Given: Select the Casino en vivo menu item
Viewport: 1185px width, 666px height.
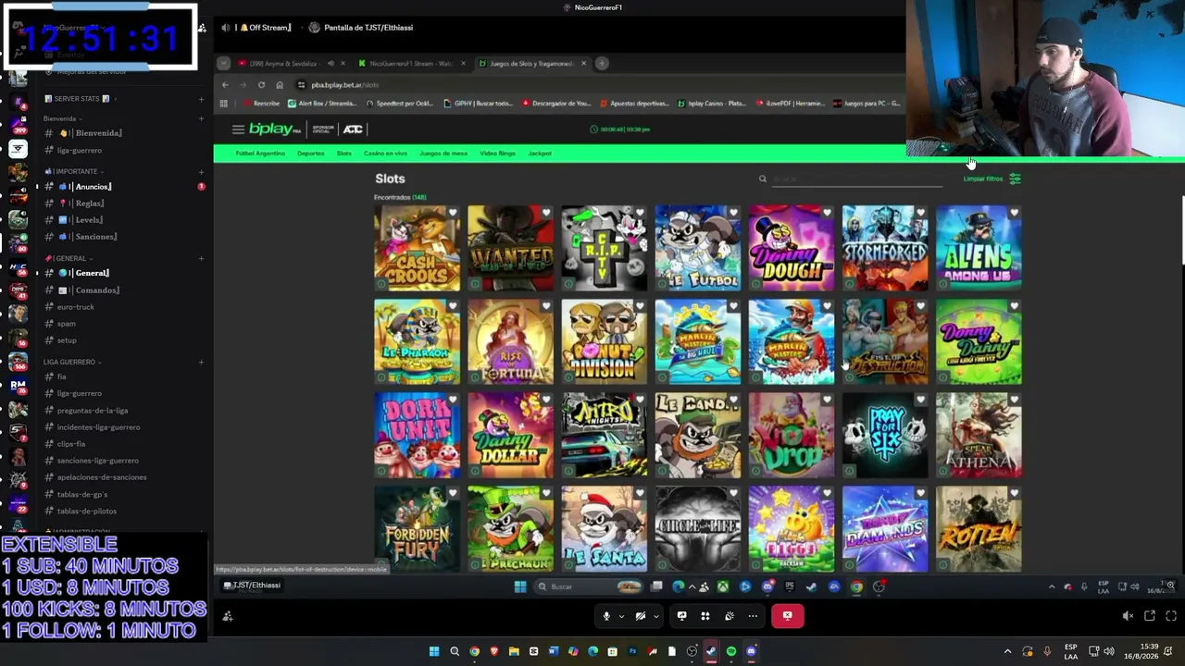Looking at the screenshot, I should coord(385,154).
